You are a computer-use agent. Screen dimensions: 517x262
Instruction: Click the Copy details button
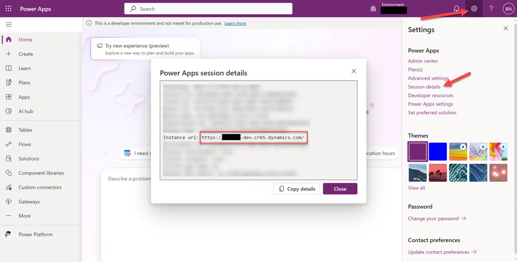click(297, 188)
